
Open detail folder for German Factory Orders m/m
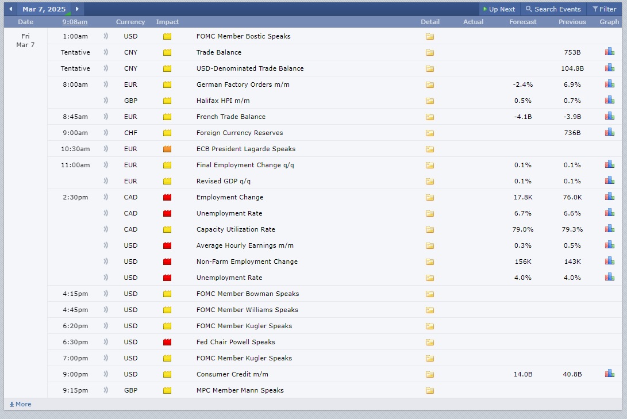[430, 84]
